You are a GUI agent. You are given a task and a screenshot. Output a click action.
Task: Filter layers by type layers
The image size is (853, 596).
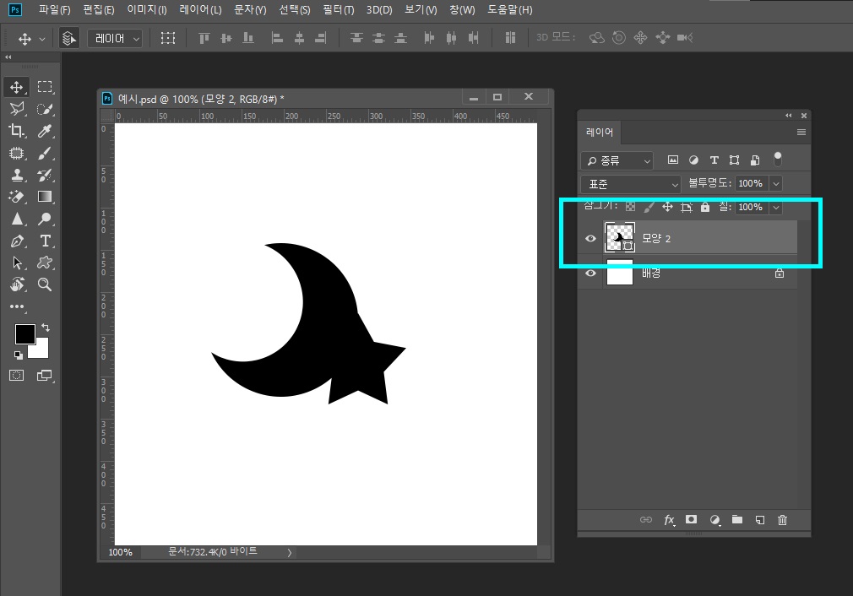point(714,160)
